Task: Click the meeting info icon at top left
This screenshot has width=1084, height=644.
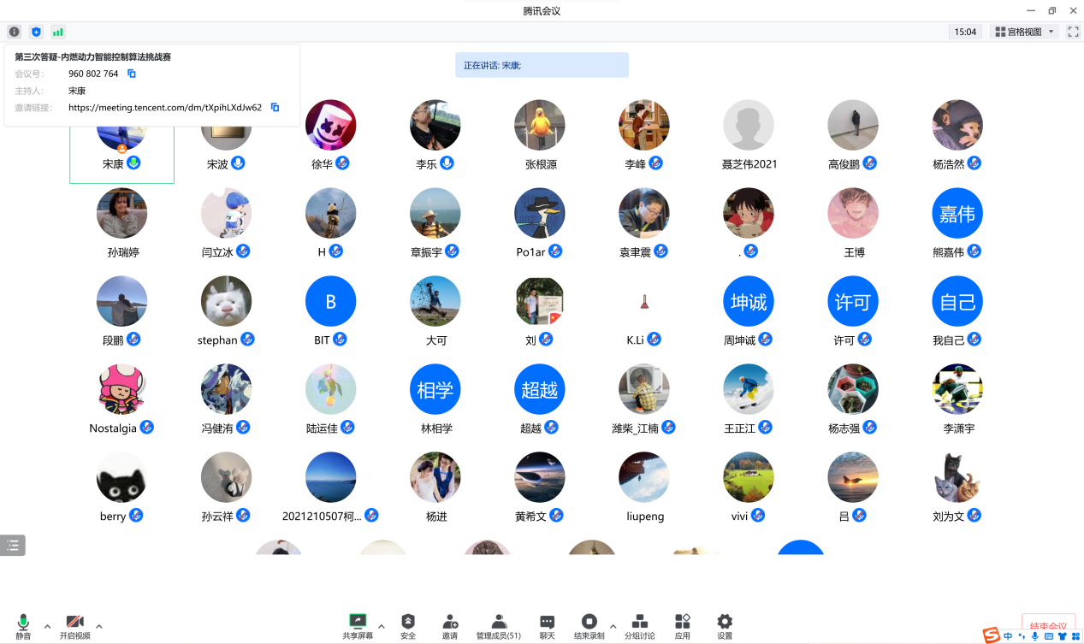Action: tap(15, 32)
